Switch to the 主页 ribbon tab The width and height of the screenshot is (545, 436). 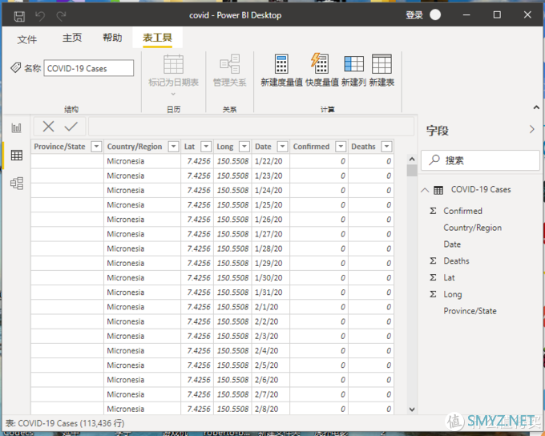tap(72, 38)
